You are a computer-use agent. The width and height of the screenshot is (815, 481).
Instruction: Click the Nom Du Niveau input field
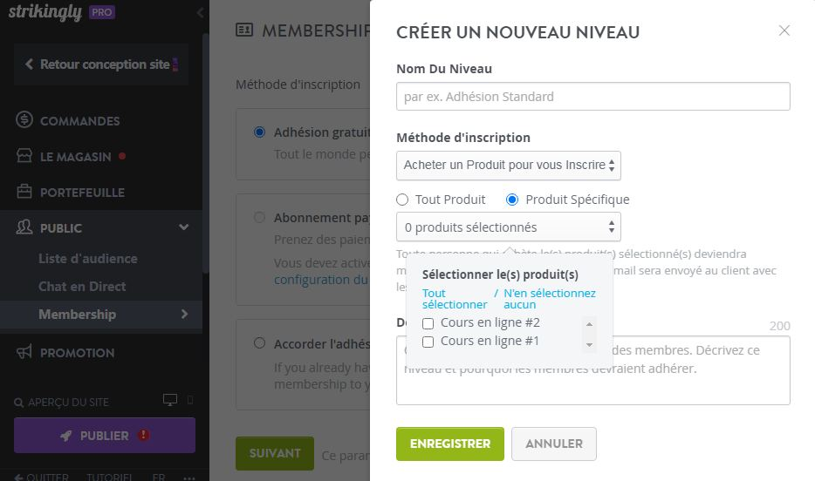[x=592, y=97]
